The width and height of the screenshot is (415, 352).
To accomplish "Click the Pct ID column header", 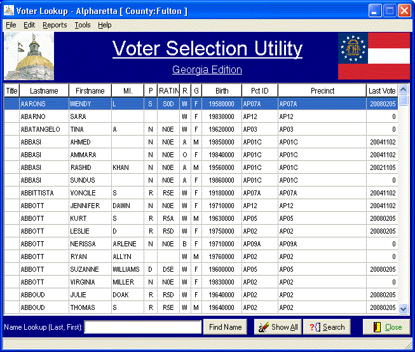I will point(260,91).
